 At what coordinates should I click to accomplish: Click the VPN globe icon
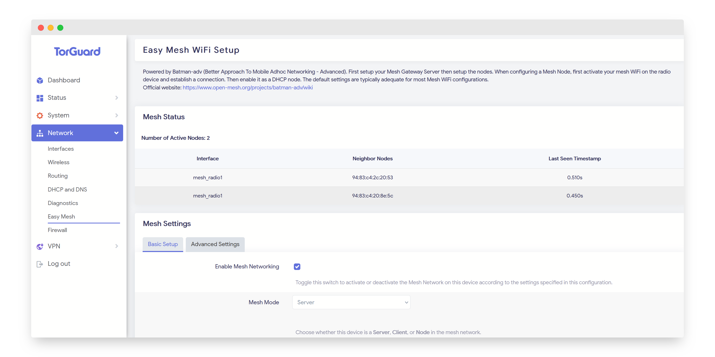40,246
